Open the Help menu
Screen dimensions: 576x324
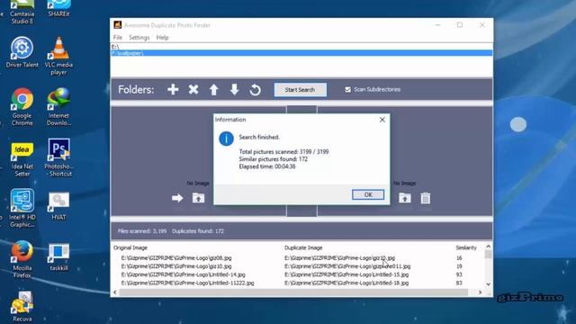click(x=162, y=38)
